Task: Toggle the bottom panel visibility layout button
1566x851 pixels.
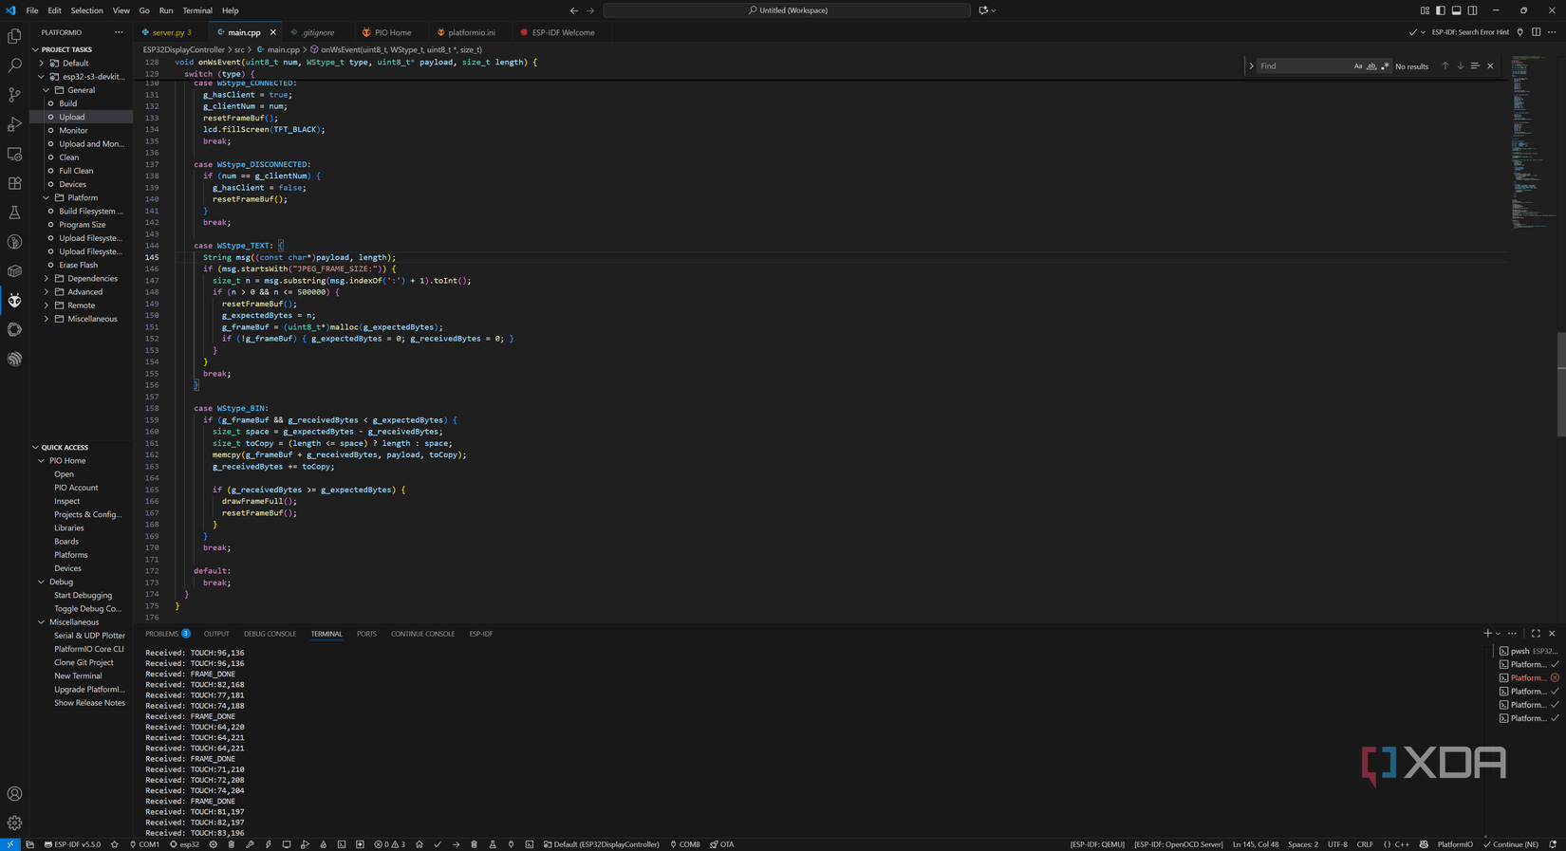Action: [x=1456, y=10]
